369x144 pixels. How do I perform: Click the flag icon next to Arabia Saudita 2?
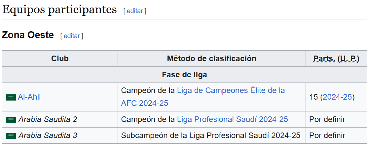(x=11, y=120)
